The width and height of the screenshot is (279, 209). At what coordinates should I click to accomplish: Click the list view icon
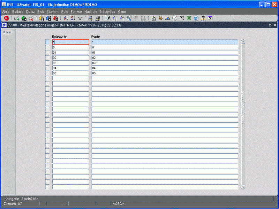pyautogui.click(x=136, y=18)
